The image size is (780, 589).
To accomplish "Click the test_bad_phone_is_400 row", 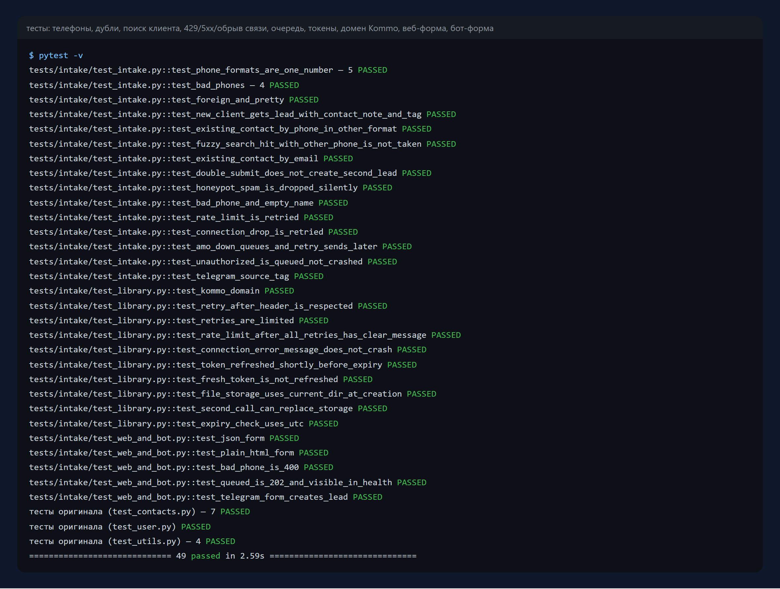I will pos(181,467).
